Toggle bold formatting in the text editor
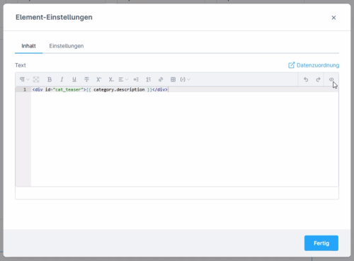Image resolution: width=354 pixels, height=261 pixels. point(50,79)
